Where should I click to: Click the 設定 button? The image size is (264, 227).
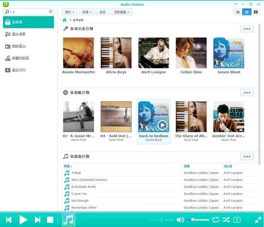pos(103,12)
